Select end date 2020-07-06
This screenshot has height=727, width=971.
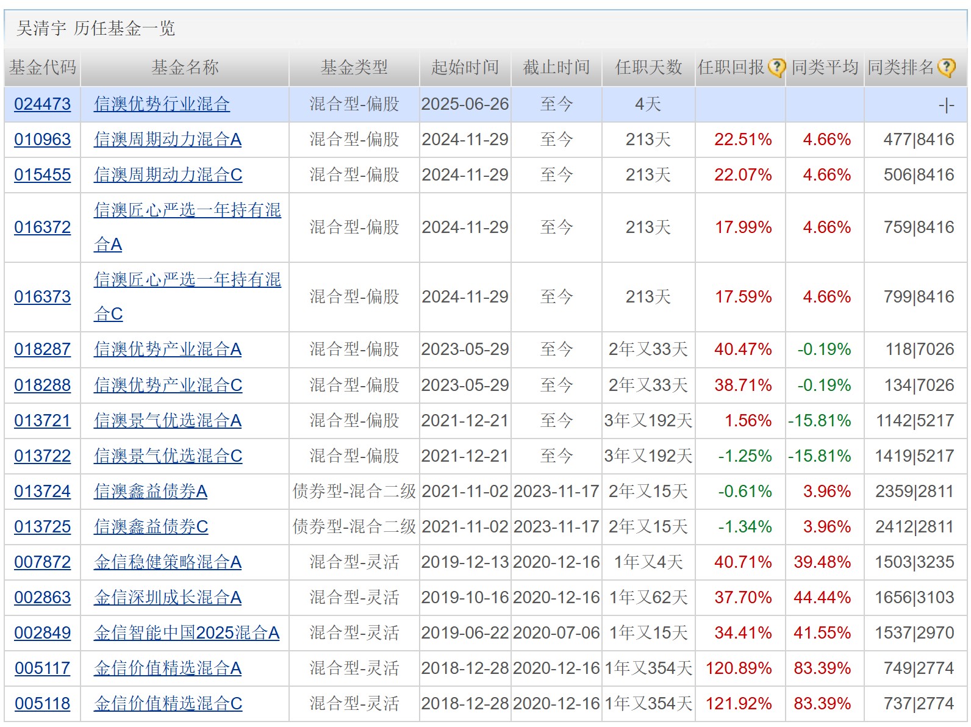556,633
